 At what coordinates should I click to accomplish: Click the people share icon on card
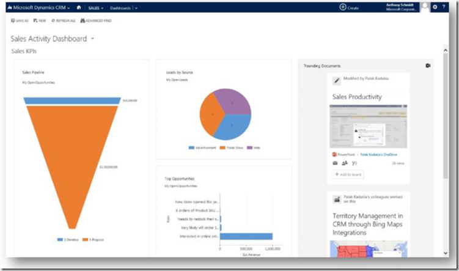point(345,163)
